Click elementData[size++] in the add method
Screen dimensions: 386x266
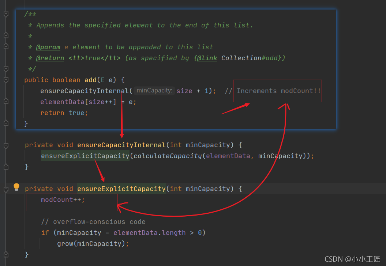click(78, 102)
